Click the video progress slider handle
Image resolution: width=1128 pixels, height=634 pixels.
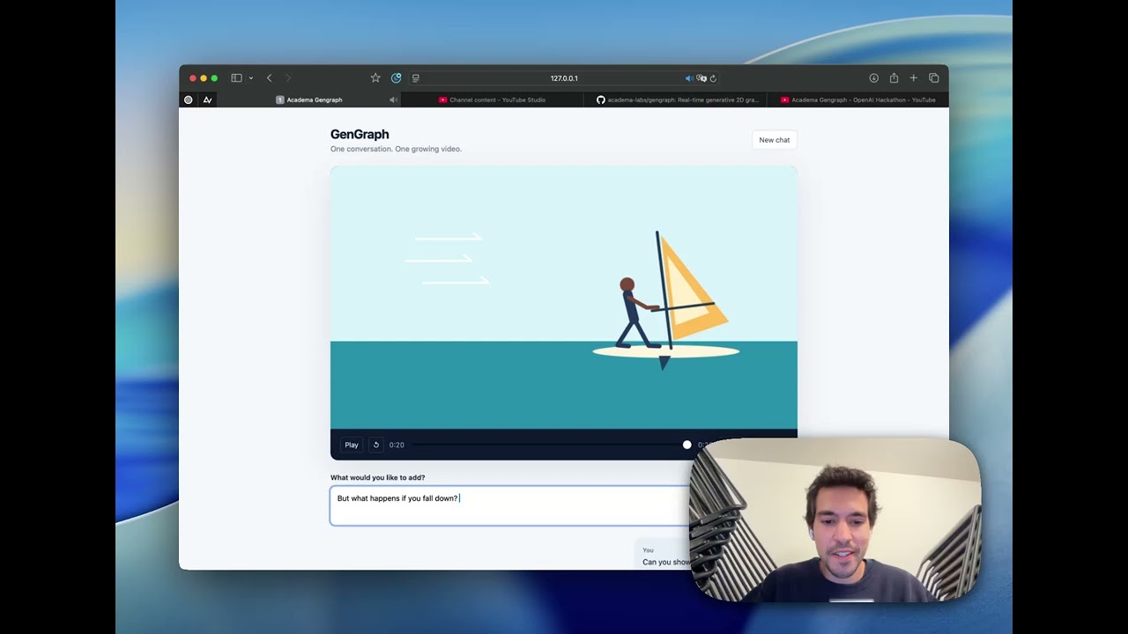pyautogui.click(x=687, y=445)
